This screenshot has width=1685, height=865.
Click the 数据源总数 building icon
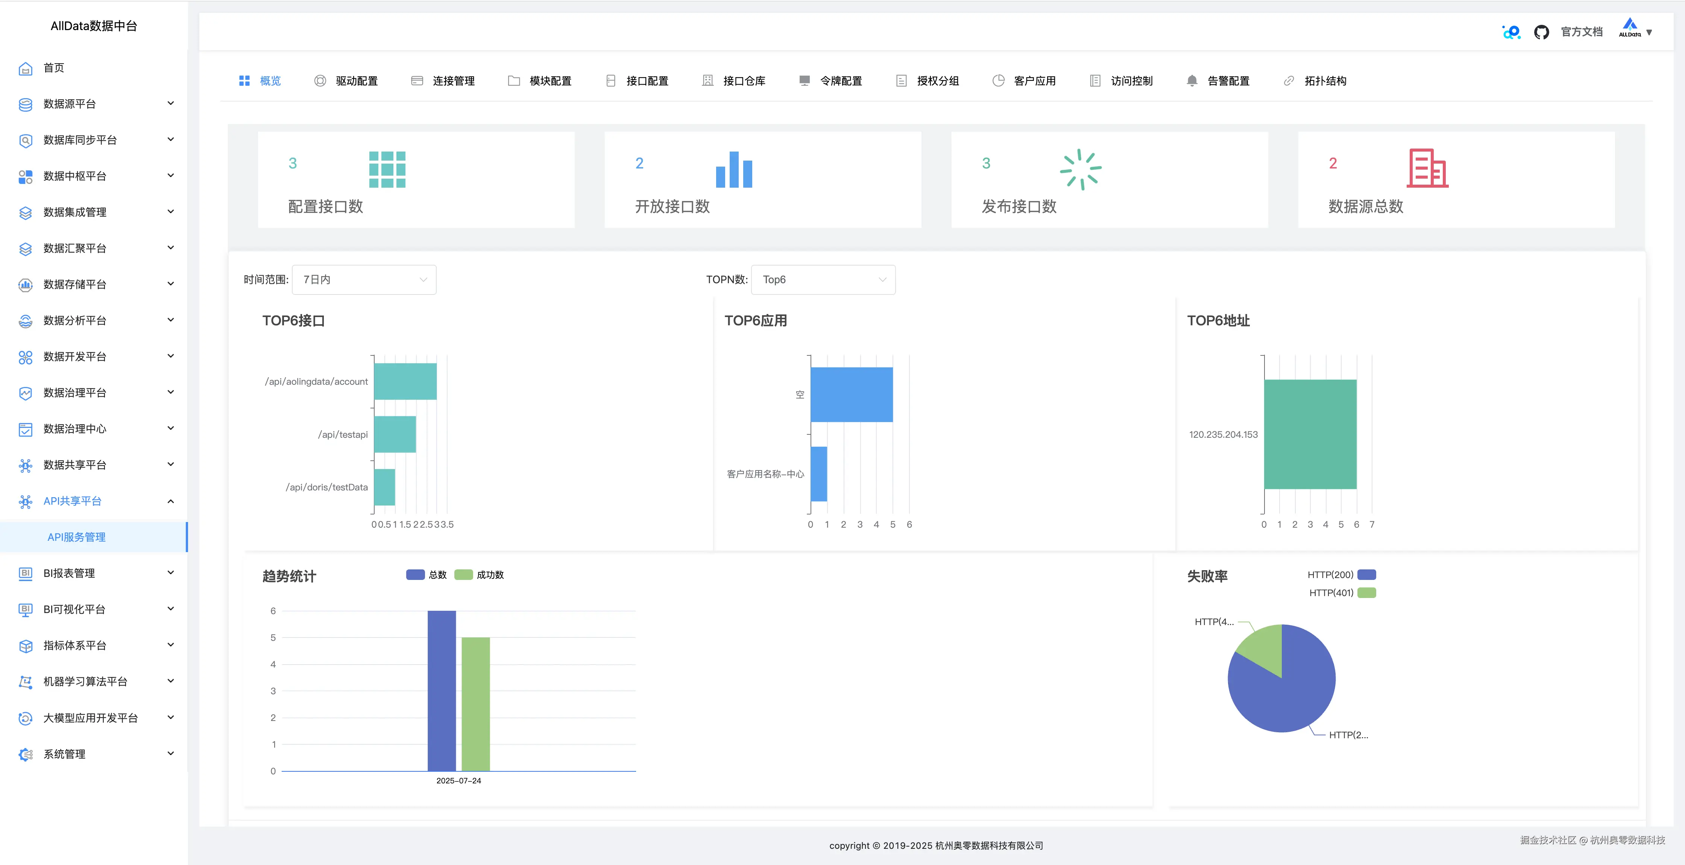point(1427,169)
